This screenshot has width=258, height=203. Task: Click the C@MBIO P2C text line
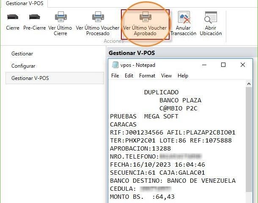pyautogui.click(x=178, y=108)
